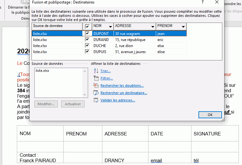The width and height of the screenshot is (242, 165).
Task: Select liste.xlsx in data source list
Action: coord(42,71)
